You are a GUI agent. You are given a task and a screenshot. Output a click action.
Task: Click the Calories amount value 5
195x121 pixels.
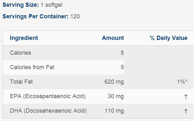(122, 53)
